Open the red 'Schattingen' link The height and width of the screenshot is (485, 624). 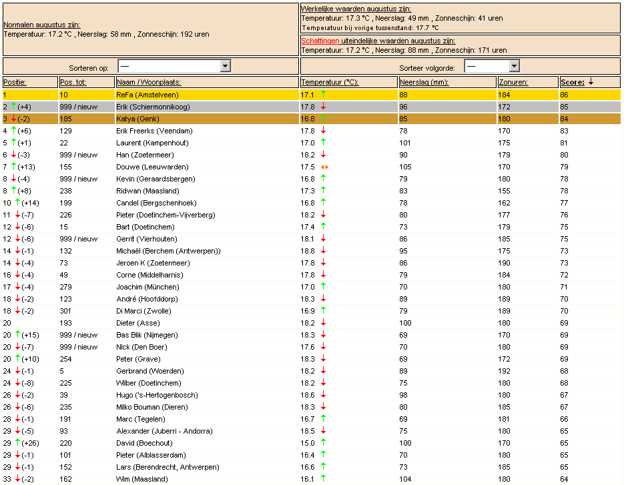(x=320, y=41)
